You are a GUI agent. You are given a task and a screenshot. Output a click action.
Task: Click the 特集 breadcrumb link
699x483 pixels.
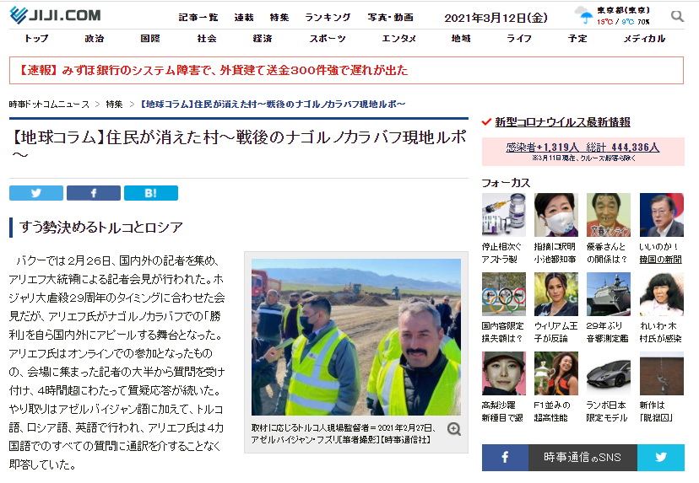tap(114, 105)
